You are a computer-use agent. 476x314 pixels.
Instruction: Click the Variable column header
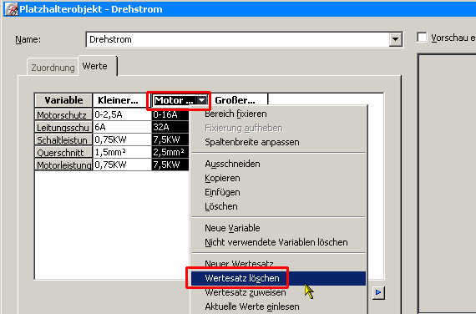[x=63, y=100]
